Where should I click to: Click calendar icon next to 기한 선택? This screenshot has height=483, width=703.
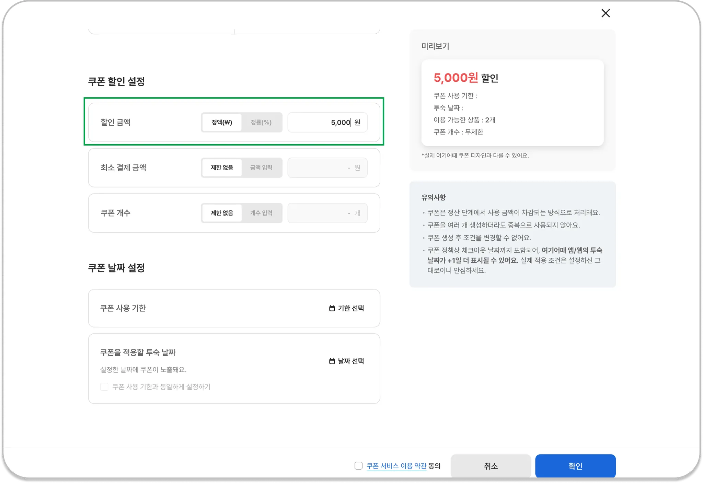(332, 308)
